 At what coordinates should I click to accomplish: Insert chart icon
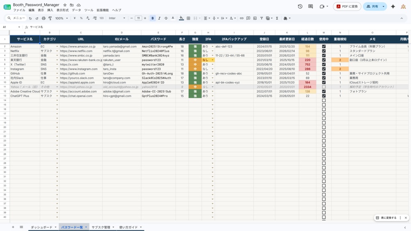click(255, 18)
